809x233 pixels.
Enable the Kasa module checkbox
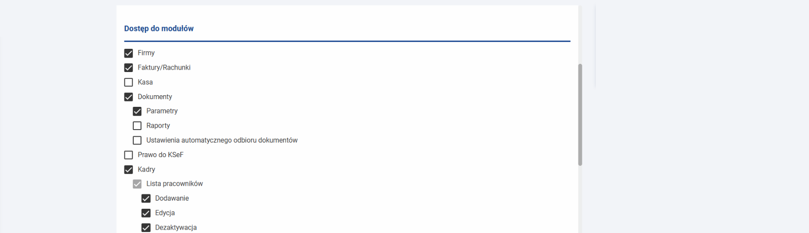tap(128, 82)
